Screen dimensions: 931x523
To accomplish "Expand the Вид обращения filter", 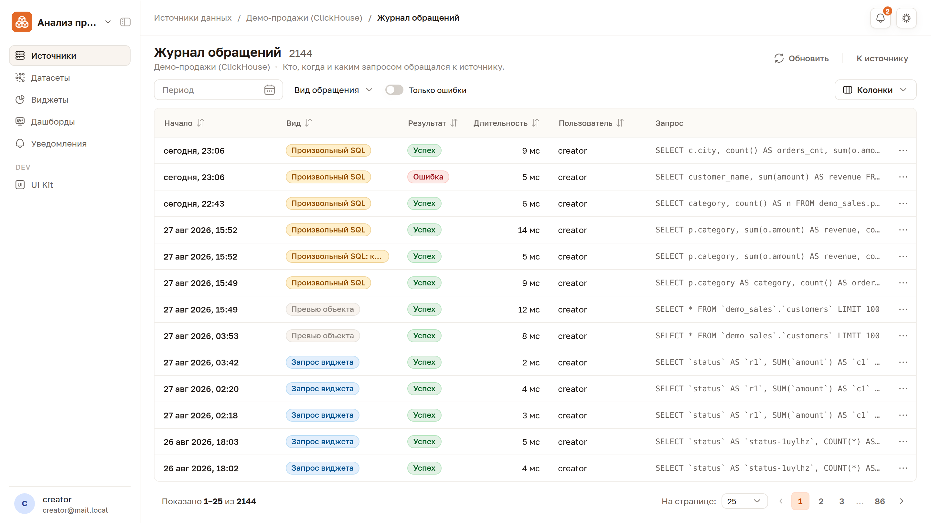I will click(333, 90).
